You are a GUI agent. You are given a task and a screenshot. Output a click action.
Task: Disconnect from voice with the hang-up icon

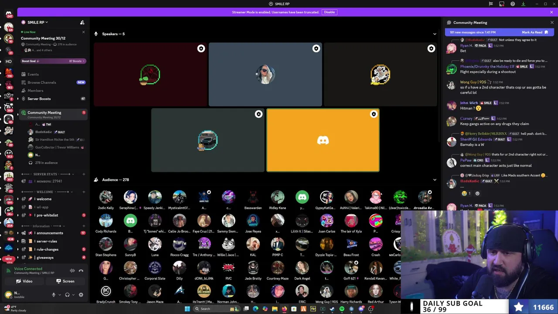pyautogui.click(x=81, y=271)
